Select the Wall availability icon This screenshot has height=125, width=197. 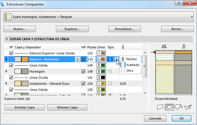pos(160,107)
